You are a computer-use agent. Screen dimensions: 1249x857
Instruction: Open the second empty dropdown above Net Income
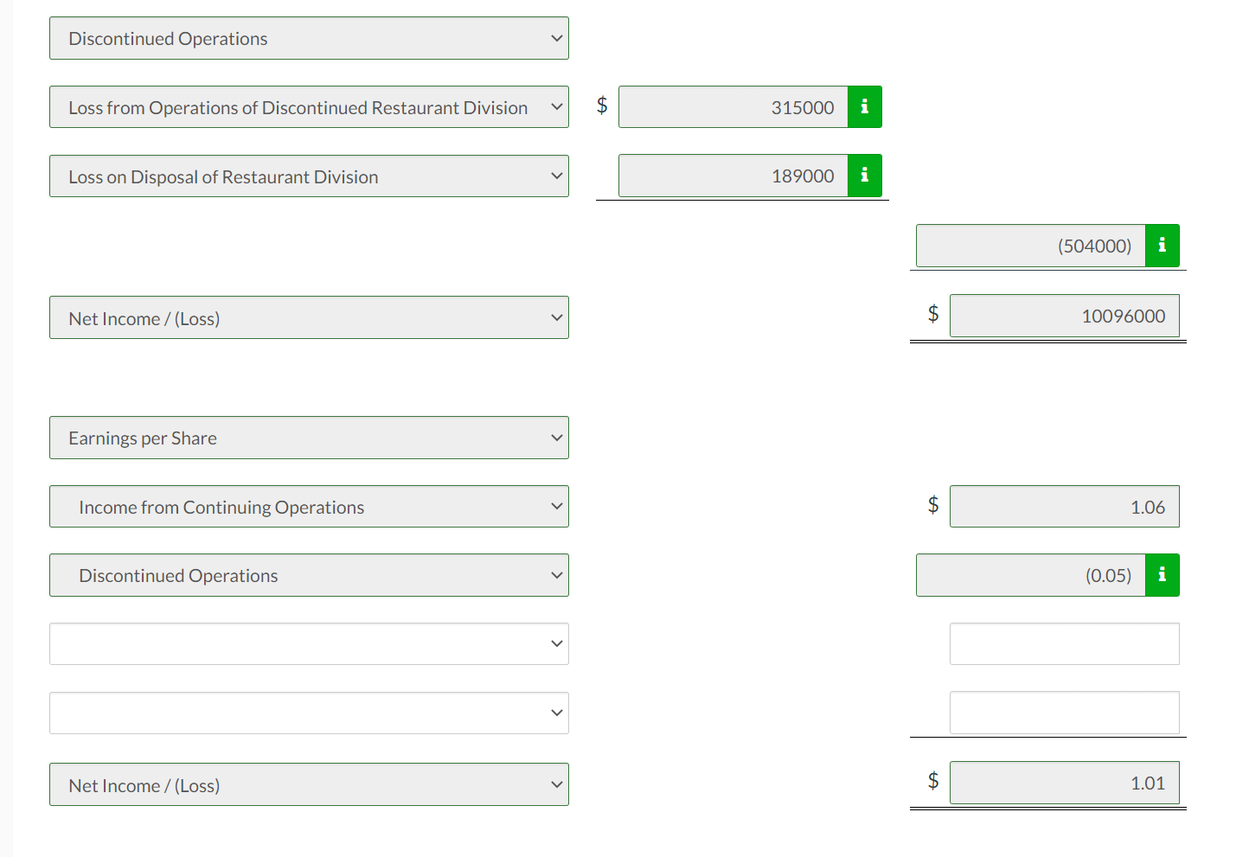coord(309,713)
